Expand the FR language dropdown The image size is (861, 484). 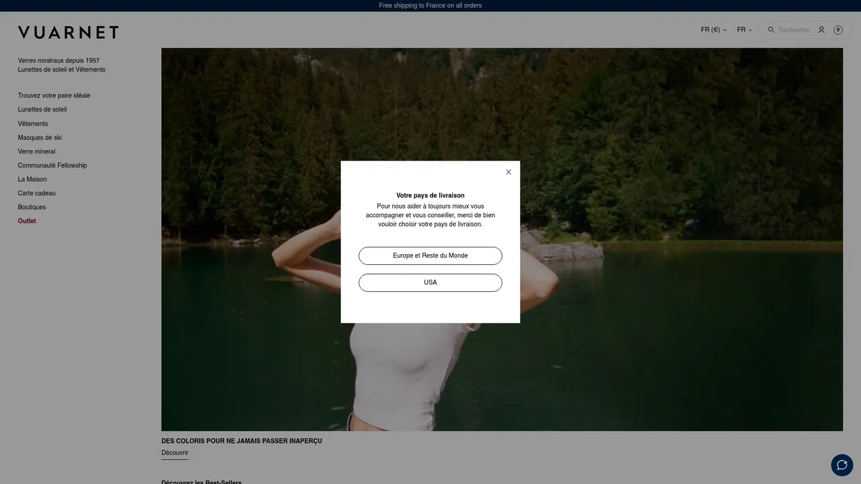tap(745, 30)
